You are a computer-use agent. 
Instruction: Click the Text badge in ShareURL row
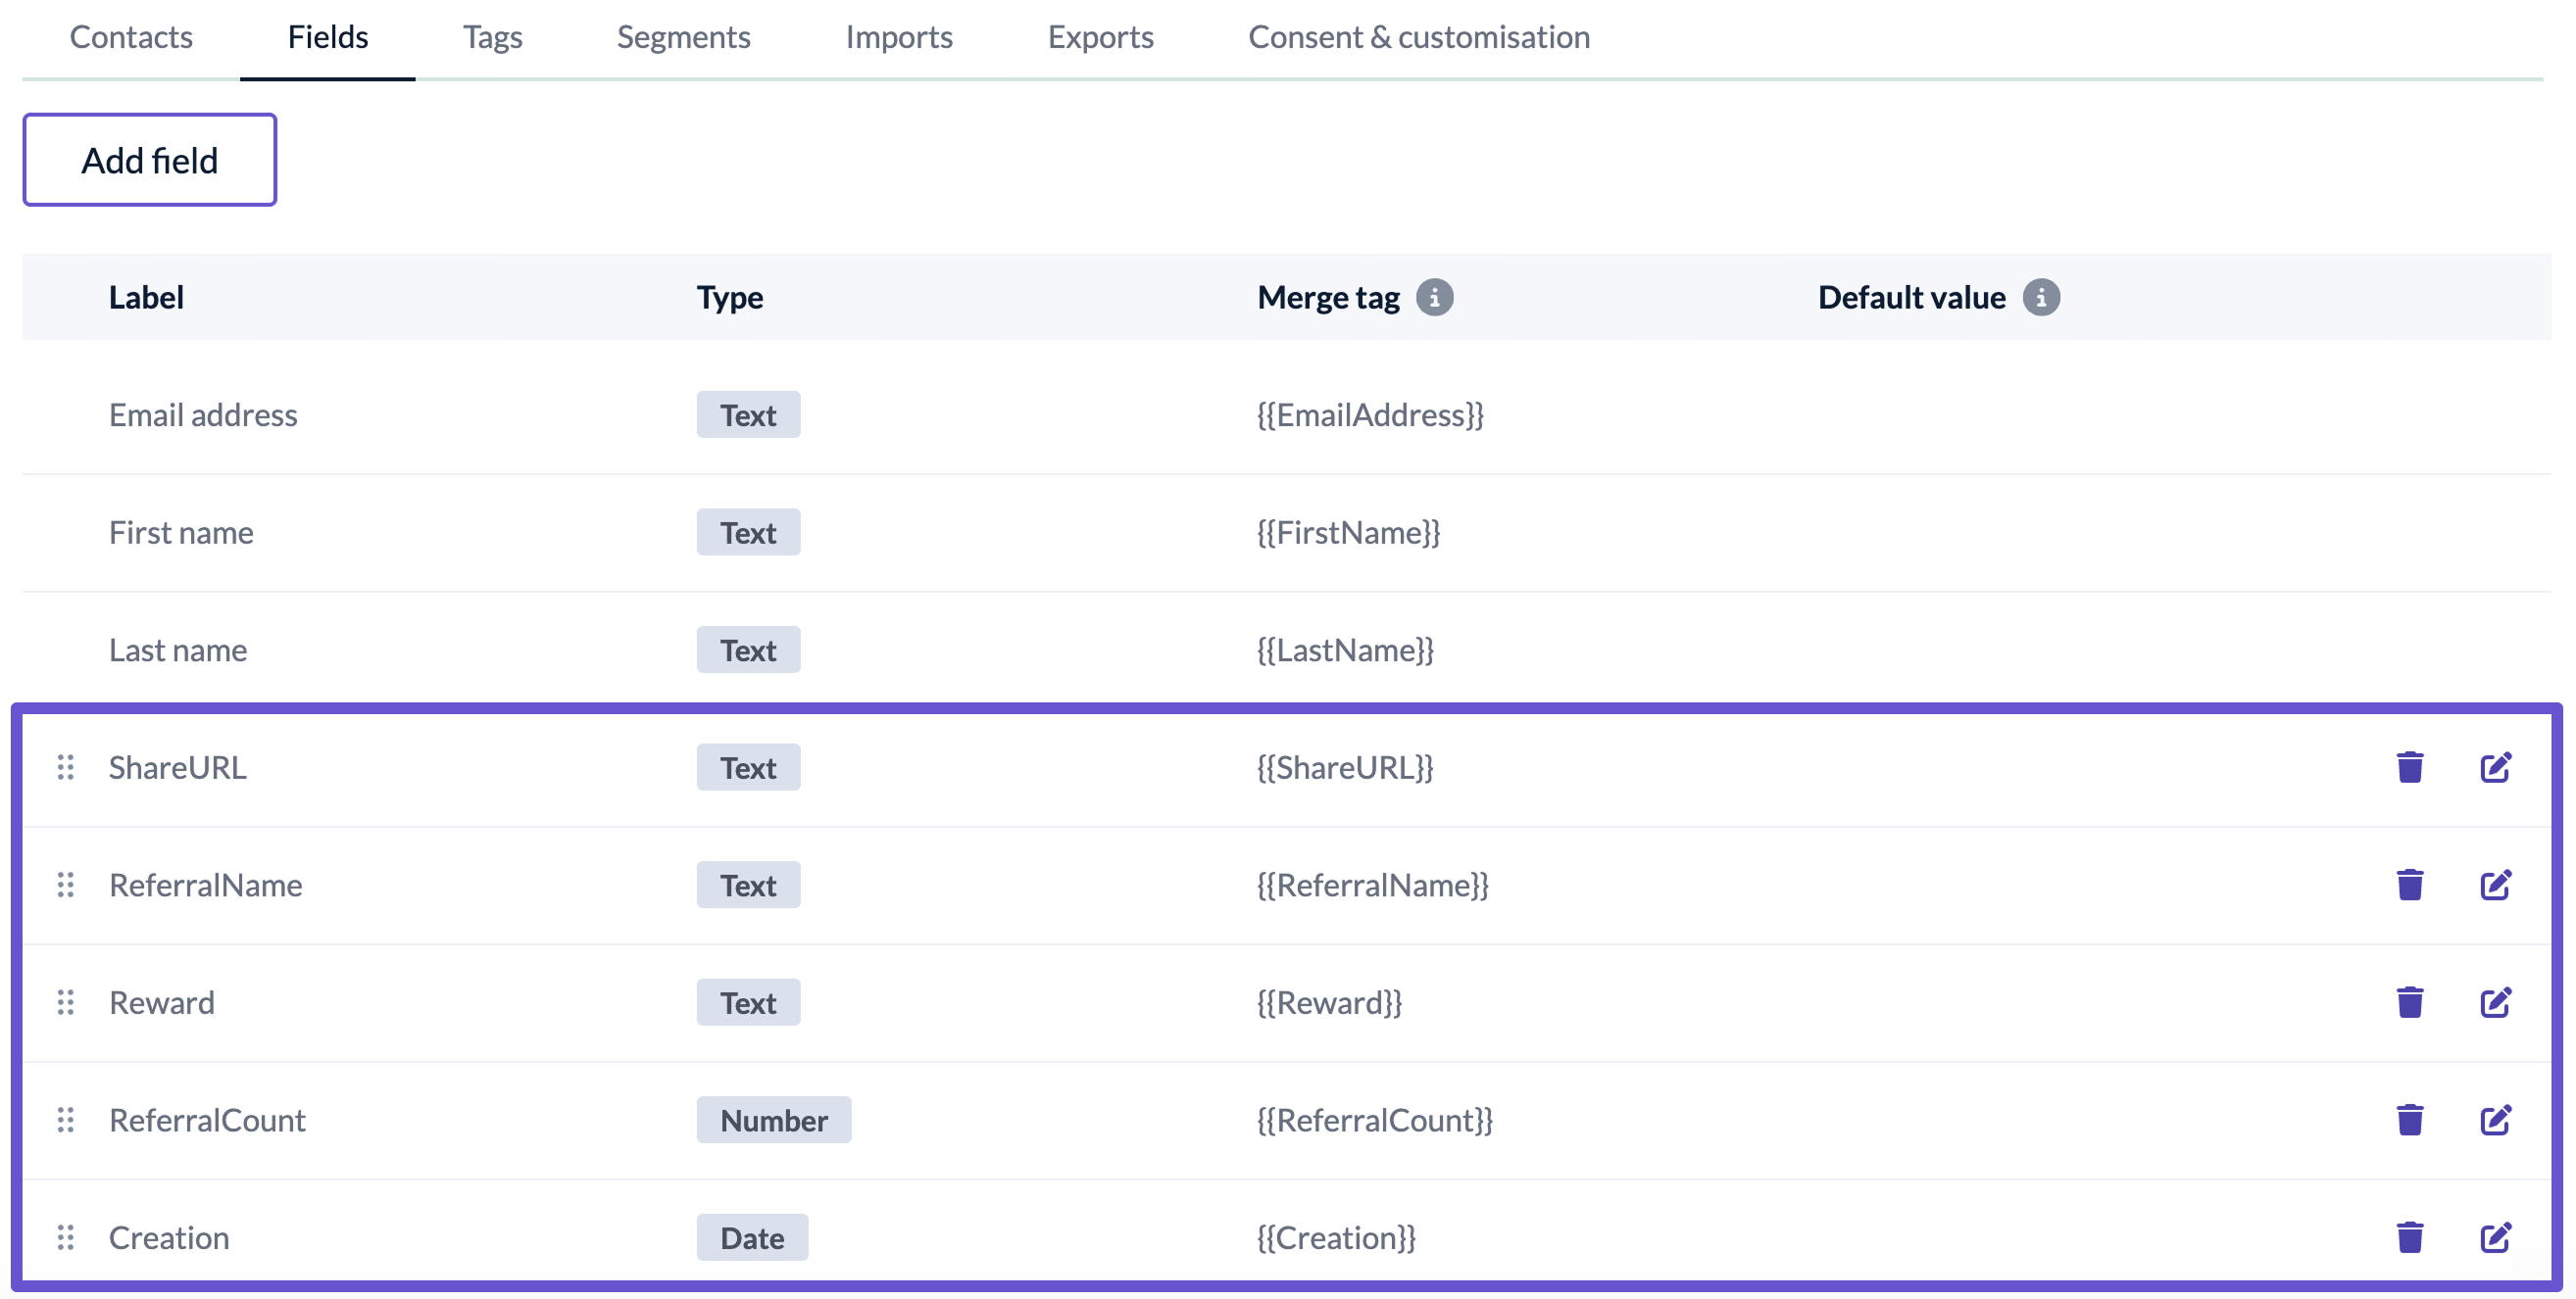748,767
